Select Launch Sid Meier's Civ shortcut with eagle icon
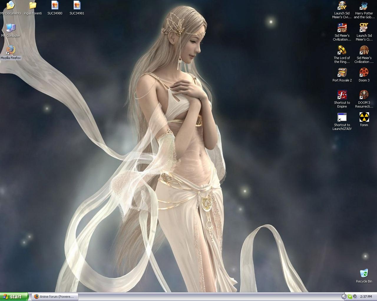Screen dimensions: 377x301 coord(342,6)
